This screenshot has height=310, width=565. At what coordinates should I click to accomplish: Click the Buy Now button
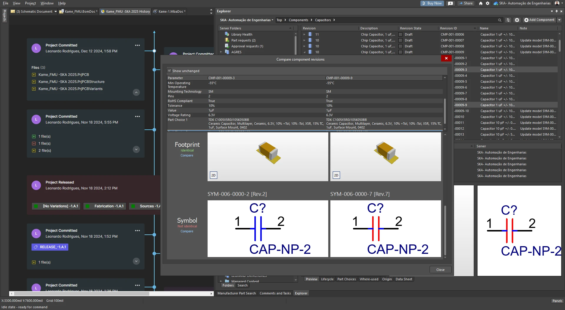tap(432, 3)
